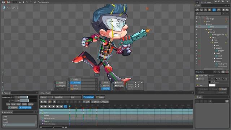Select the Pose tool
Viewport: 231px width, 130px height.
[61, 83]
